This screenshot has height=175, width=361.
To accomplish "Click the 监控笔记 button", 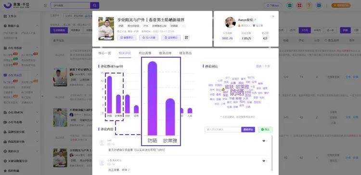I will coord(171,37).
